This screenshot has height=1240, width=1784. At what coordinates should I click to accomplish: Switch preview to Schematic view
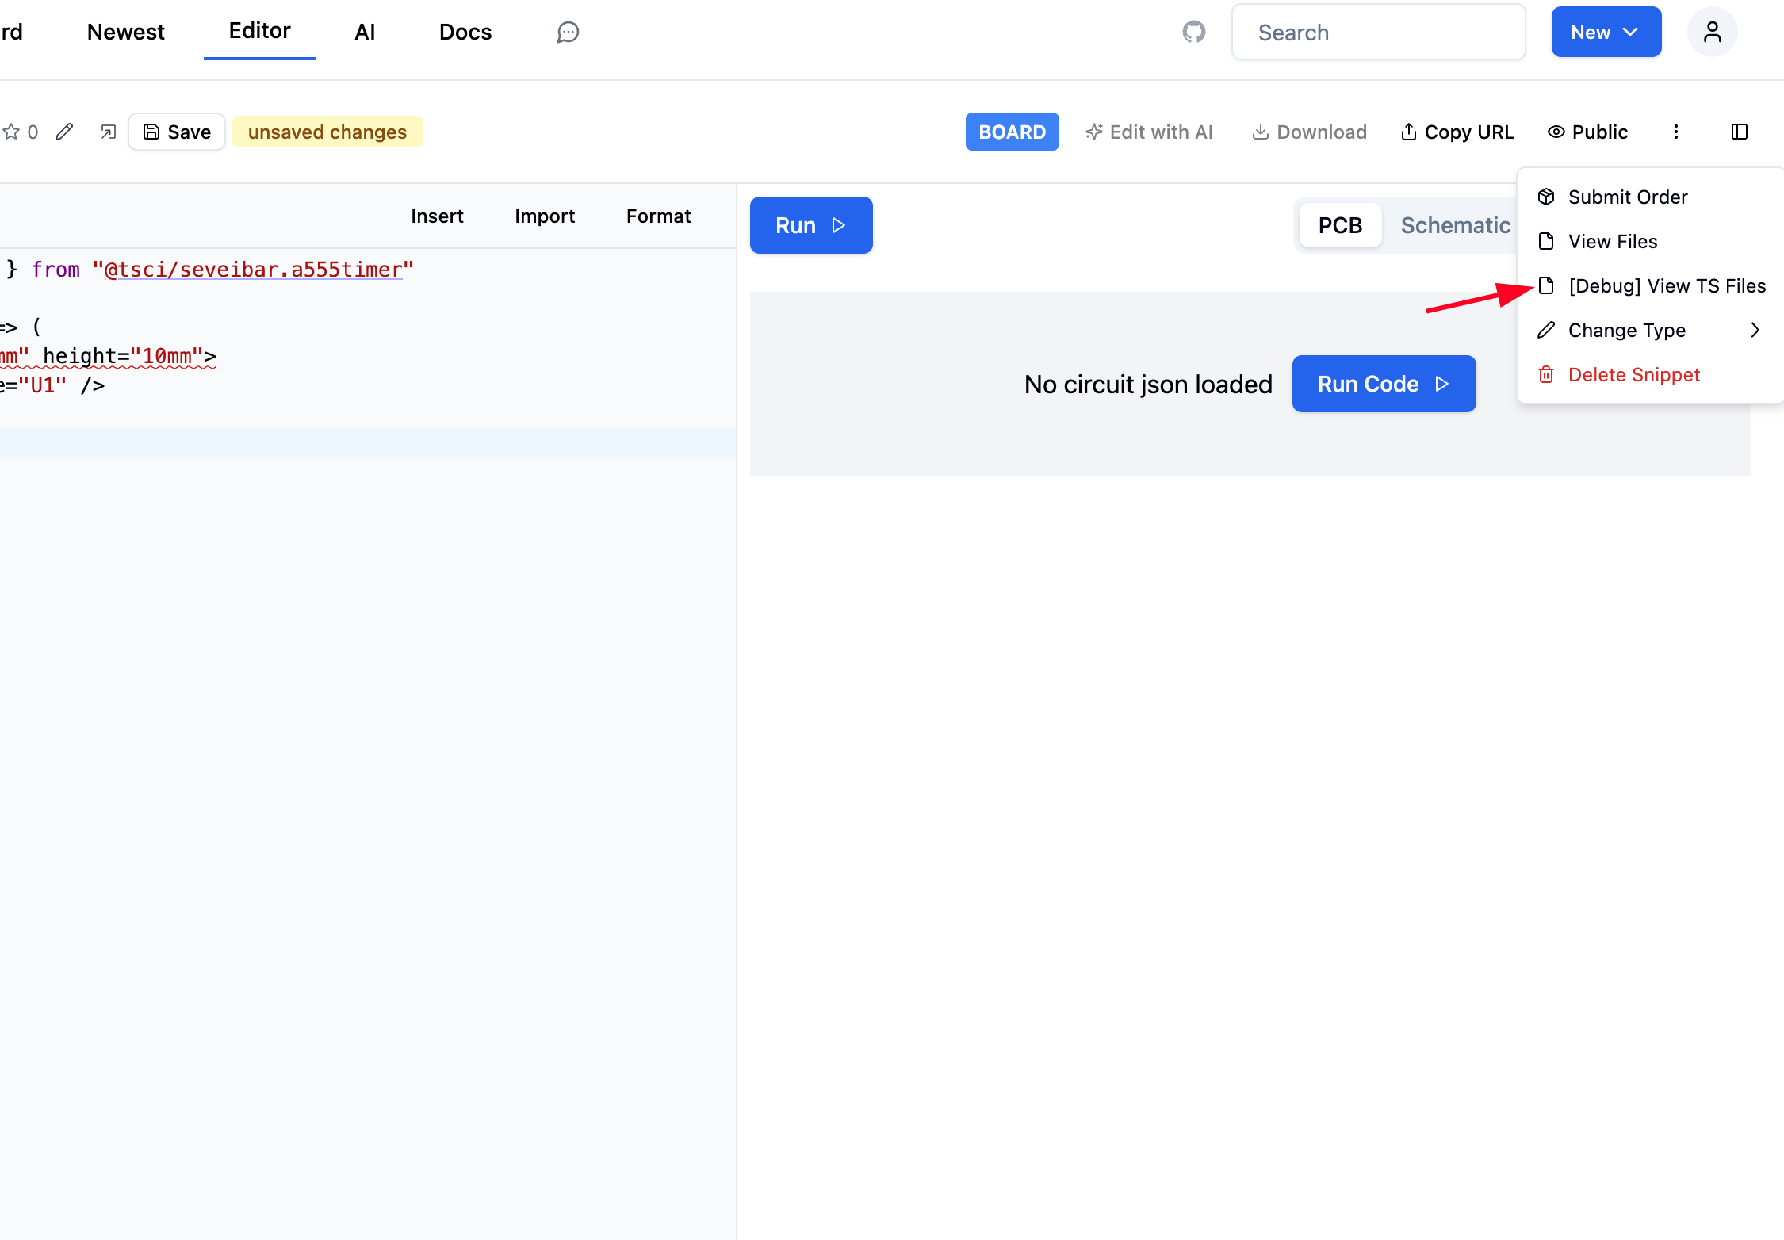tap(1455, 225)
